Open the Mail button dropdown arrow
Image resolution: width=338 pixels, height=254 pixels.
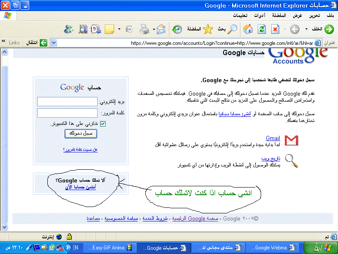pos(154,29)
